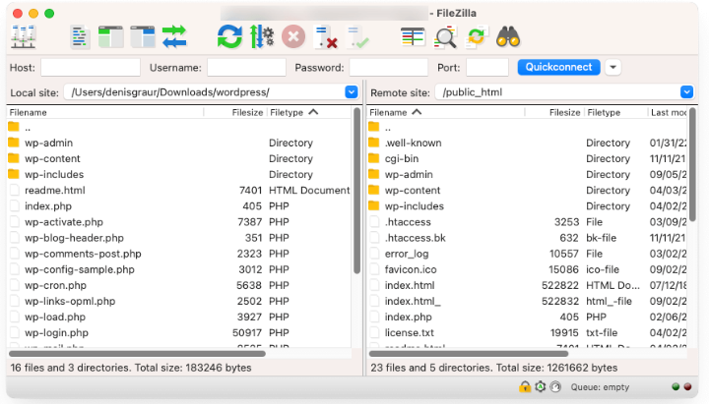
Task: Search files with binoculars icon
Action: 508,36
